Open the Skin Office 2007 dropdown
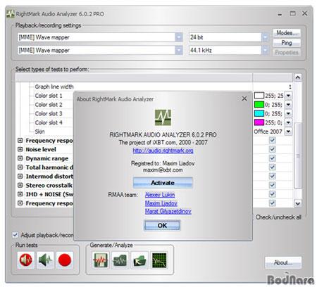The image size is (317, 287). coord(288,132)
